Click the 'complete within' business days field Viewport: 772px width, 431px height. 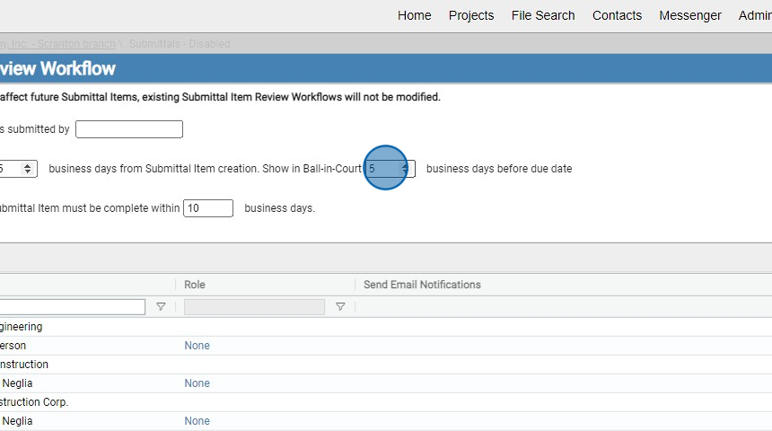pos(207,208)
